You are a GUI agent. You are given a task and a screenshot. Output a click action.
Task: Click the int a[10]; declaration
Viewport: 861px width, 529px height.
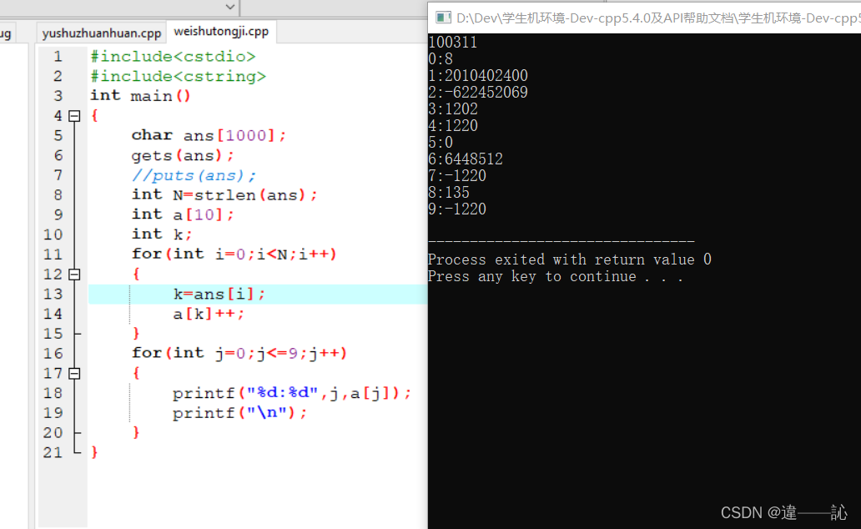click(183, 214)
